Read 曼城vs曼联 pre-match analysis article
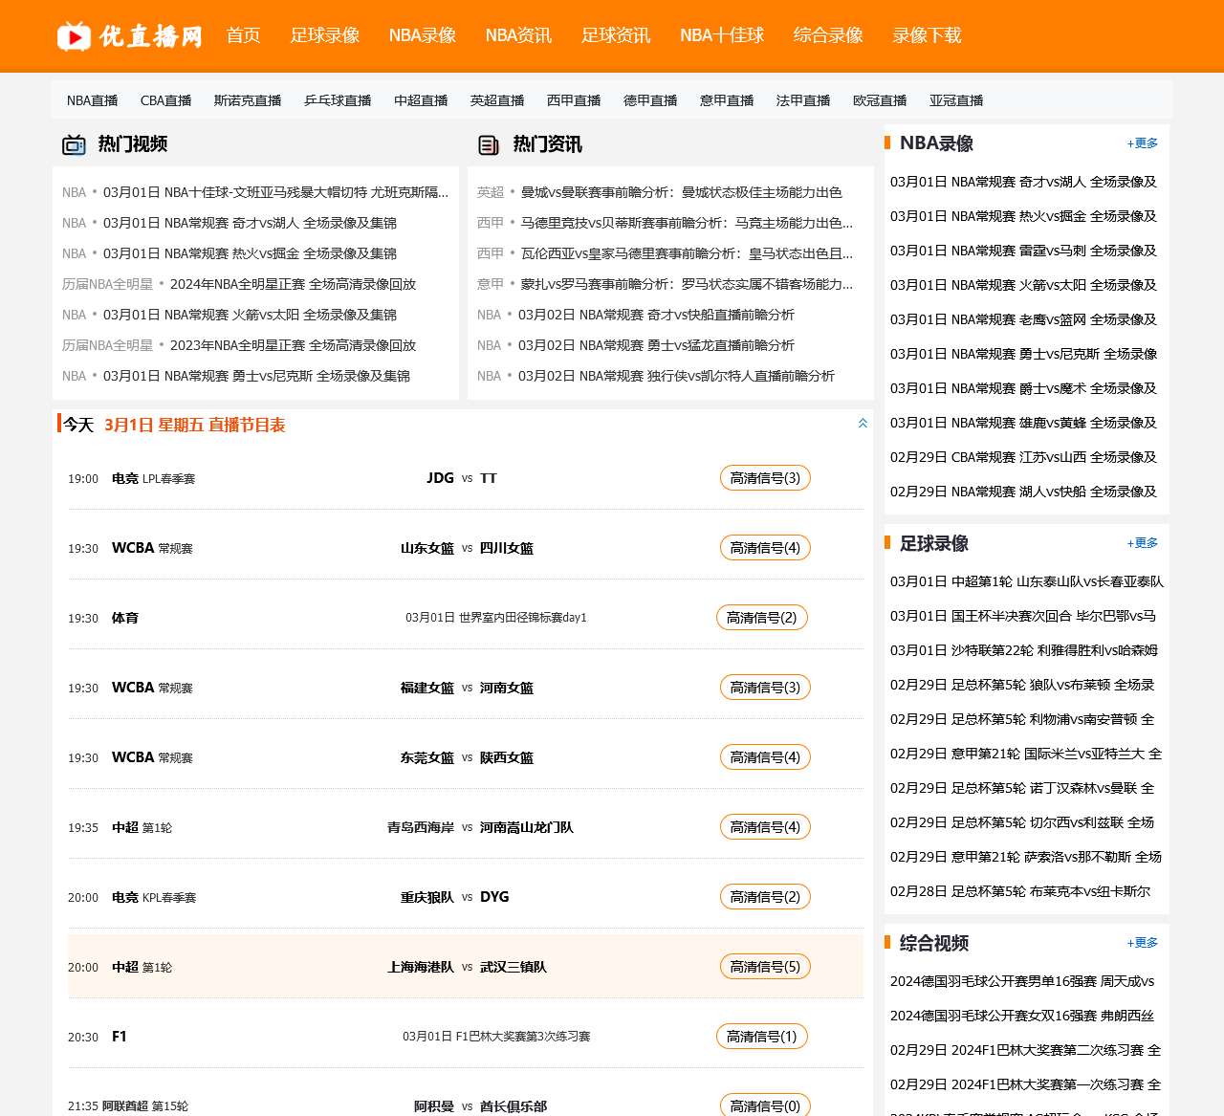 click(681, 192)
